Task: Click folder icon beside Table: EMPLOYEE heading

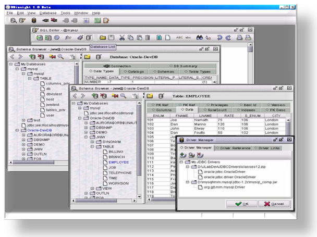Action: tap(150, 96)
